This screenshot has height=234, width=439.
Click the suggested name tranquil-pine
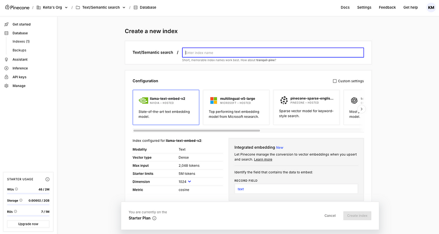(265, 60)
